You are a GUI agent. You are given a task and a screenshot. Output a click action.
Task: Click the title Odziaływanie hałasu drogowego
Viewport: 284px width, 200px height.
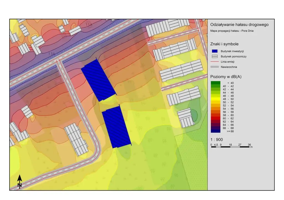coord(239,25)
